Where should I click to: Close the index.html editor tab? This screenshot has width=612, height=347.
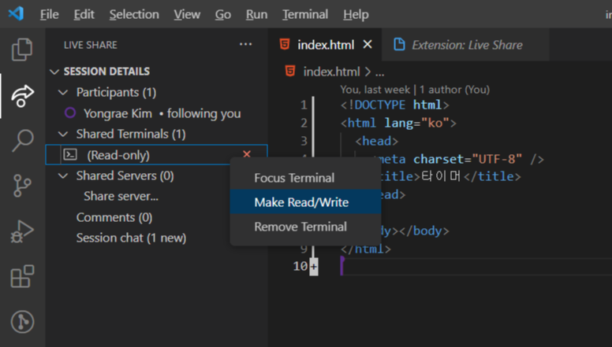(x=368, y=44)
